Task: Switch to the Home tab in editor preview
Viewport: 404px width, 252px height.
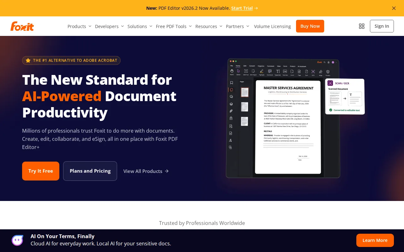Action: [238, 66]
